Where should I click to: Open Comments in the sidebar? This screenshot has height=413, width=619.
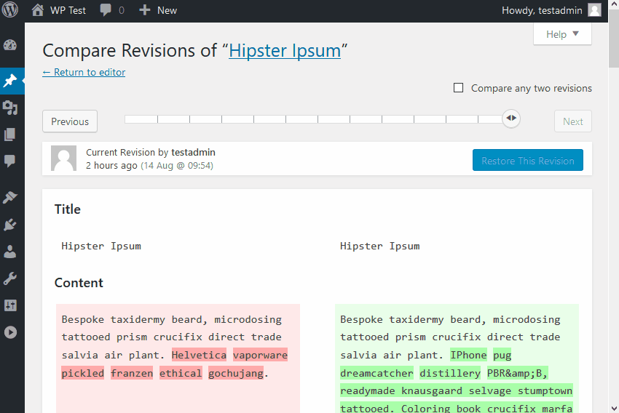10,161
